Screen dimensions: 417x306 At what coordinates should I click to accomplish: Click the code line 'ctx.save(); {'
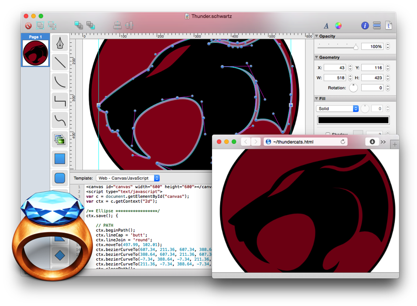tap(102, 216)
